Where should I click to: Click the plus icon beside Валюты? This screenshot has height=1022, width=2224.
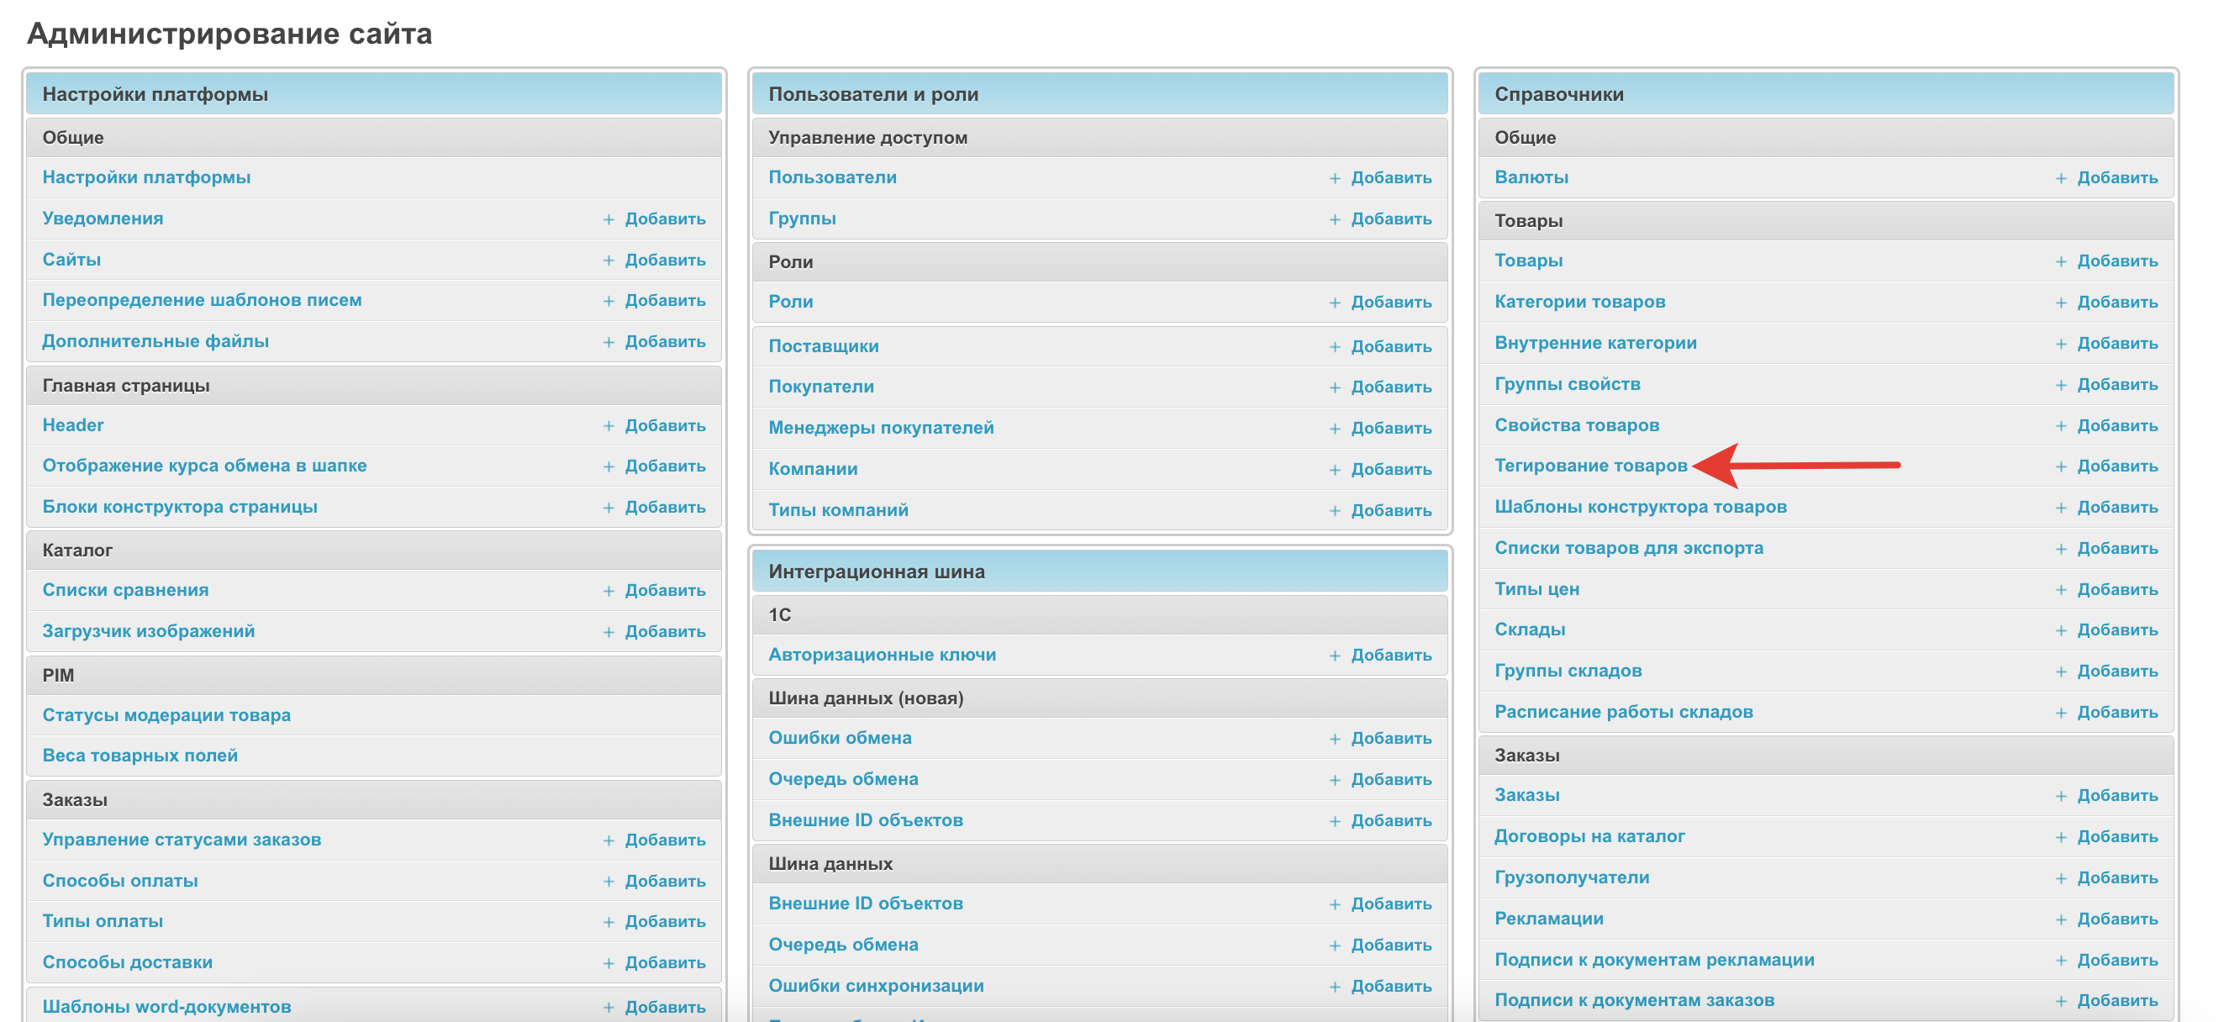pos(2061,179)
